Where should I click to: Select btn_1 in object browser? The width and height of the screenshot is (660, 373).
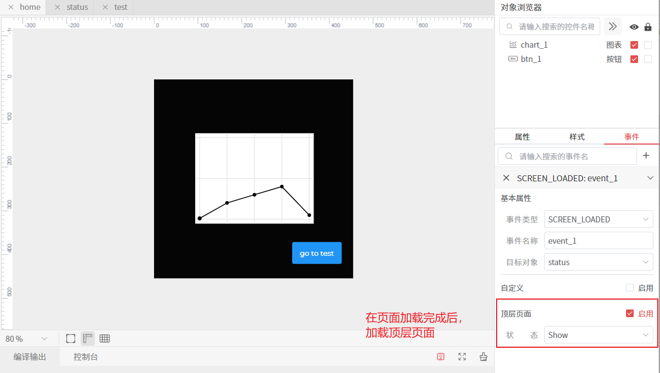point(531,59)
